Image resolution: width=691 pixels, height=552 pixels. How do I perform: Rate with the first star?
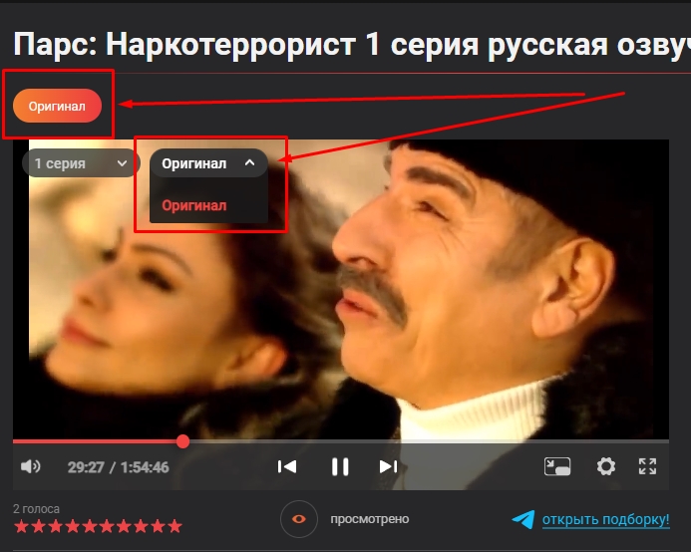21,526
